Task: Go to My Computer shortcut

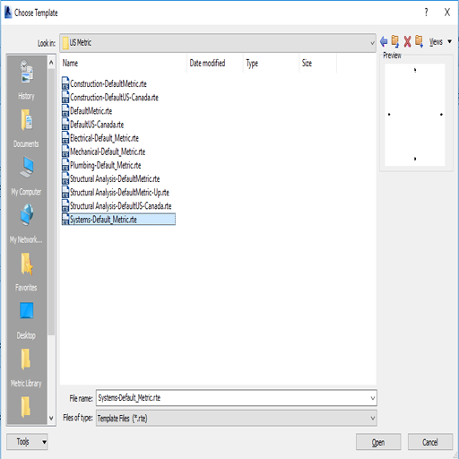Action: (x=26, y=176)
